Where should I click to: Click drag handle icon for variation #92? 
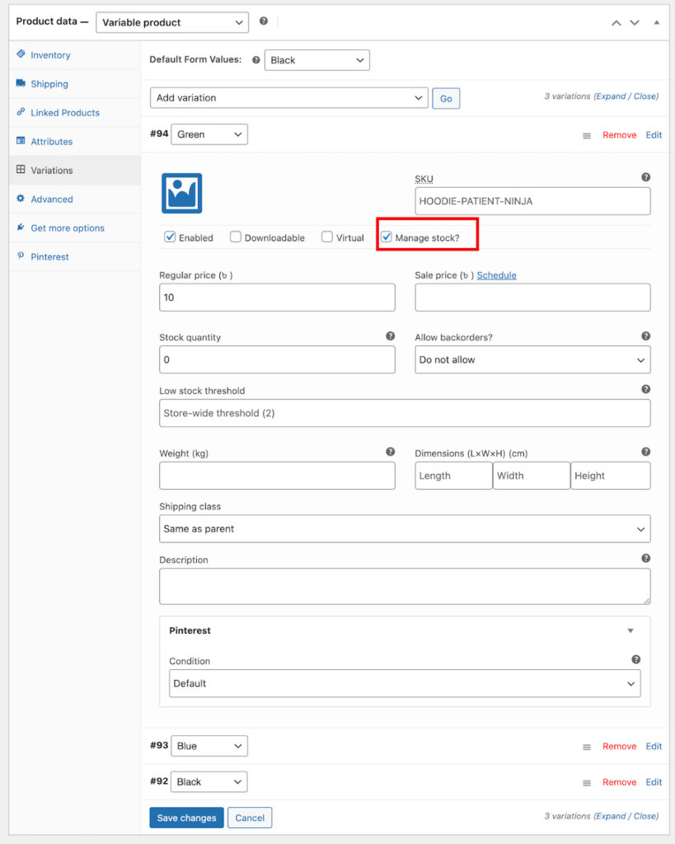[x=587, y=783]
